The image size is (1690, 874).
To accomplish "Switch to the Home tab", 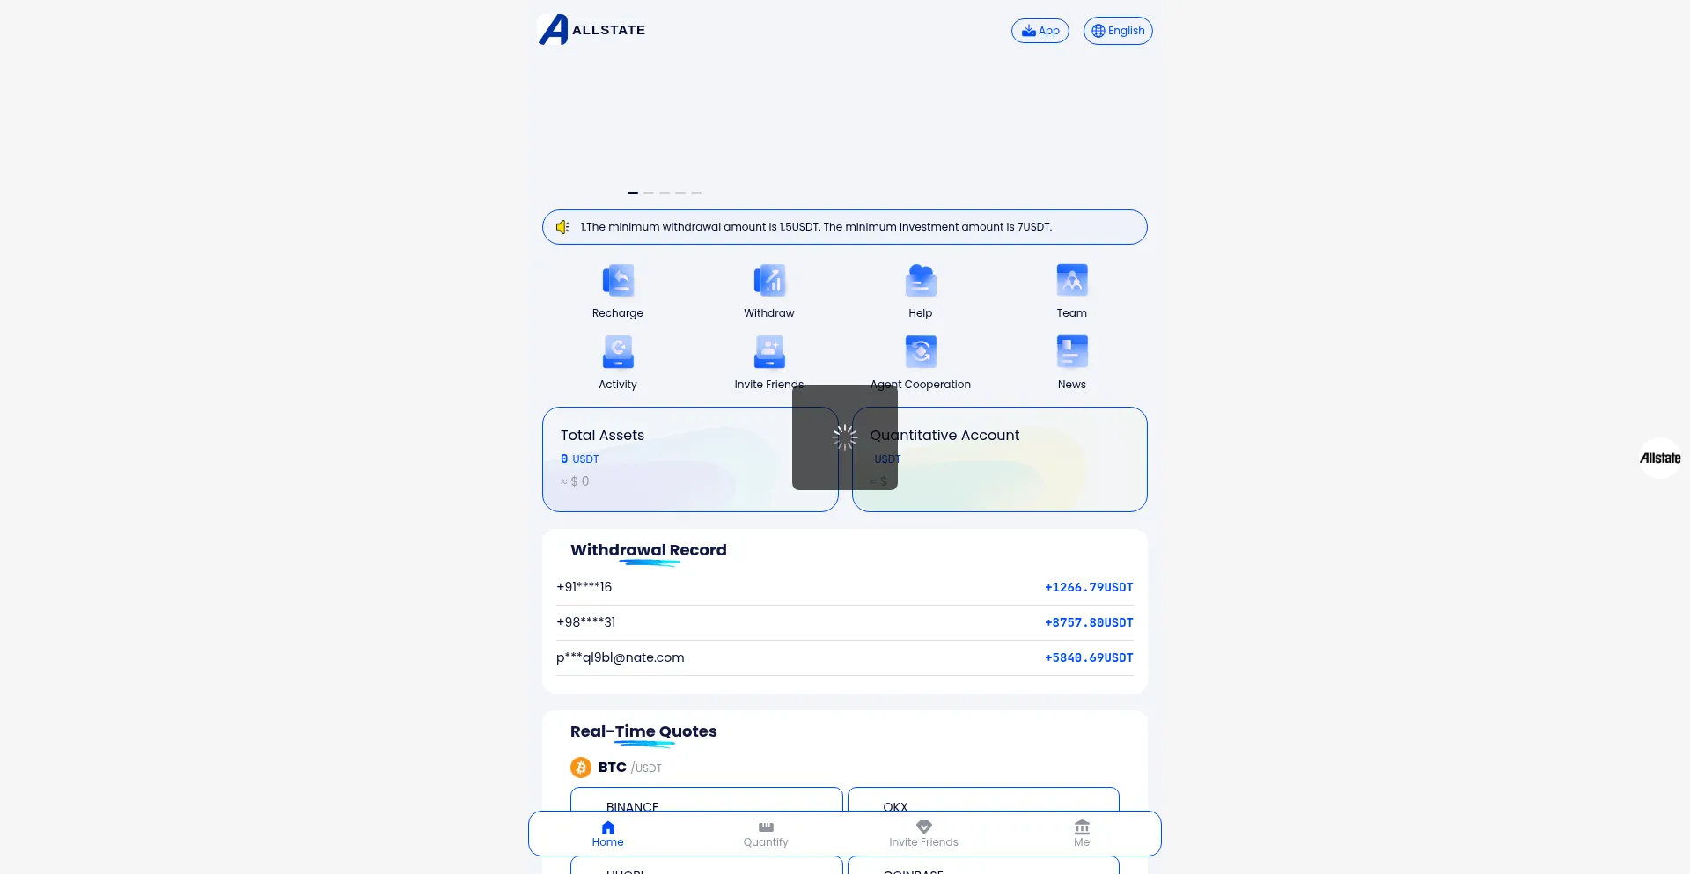I will tap(607, 834).
